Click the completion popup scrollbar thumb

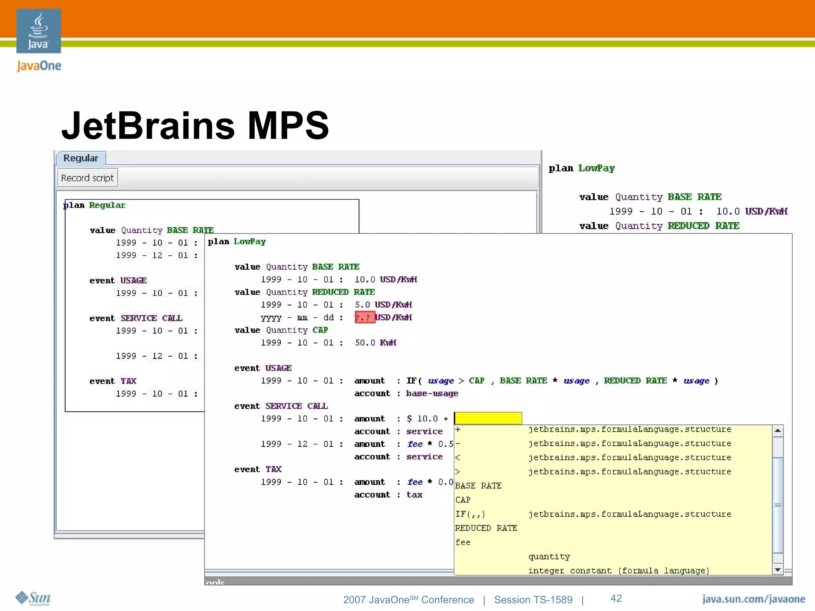778,505
